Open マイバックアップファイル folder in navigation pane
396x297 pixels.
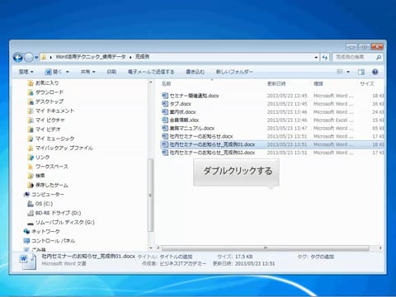coord(60,148)
